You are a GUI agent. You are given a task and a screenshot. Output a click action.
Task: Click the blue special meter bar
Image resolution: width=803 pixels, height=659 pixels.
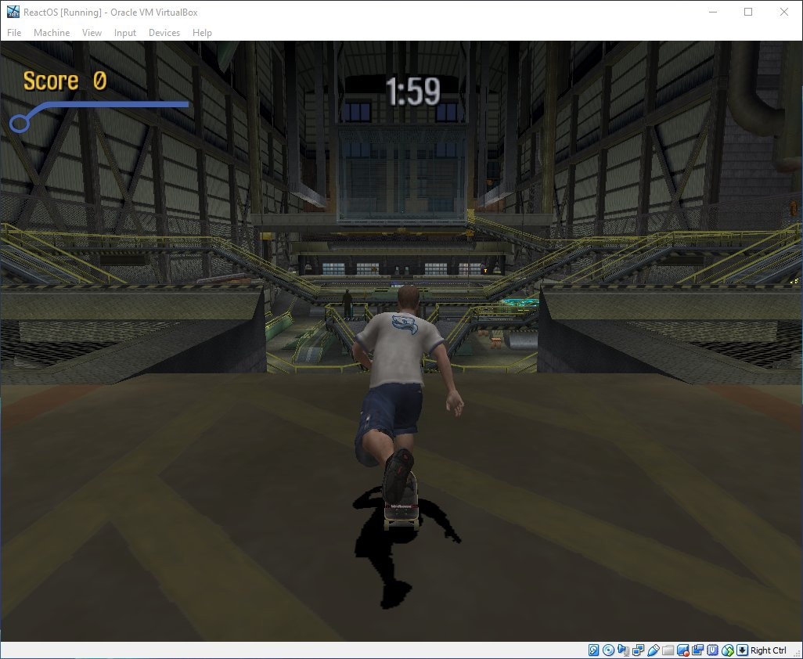coord(99,117)
